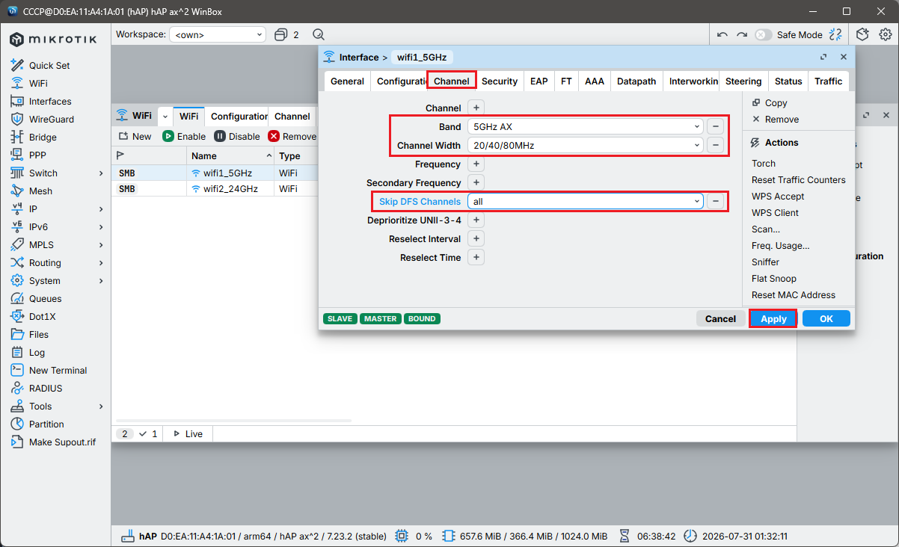Open the Skip DFS Channels dropdown
Viewport: 899px width, 547px height.
click(585, 201)
